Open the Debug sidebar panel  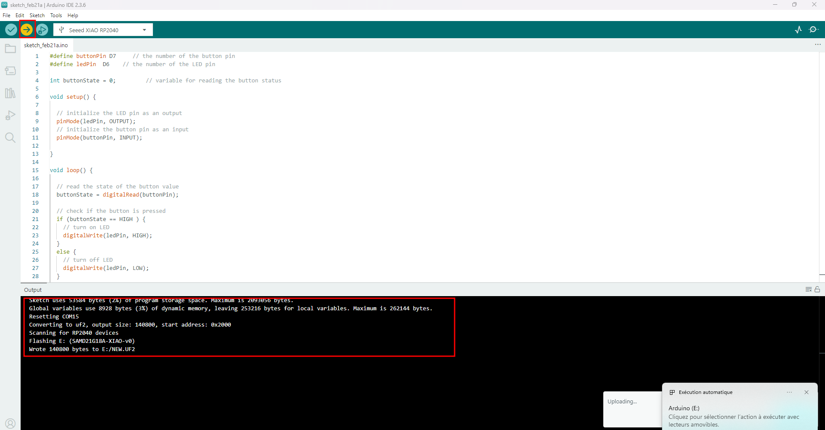(10, 115)
